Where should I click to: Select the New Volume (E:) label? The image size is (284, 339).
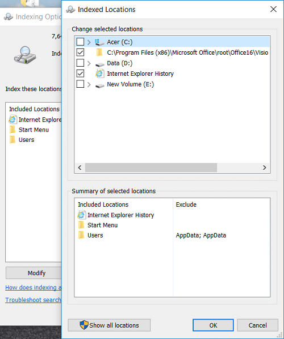click(x=131, y=84)
